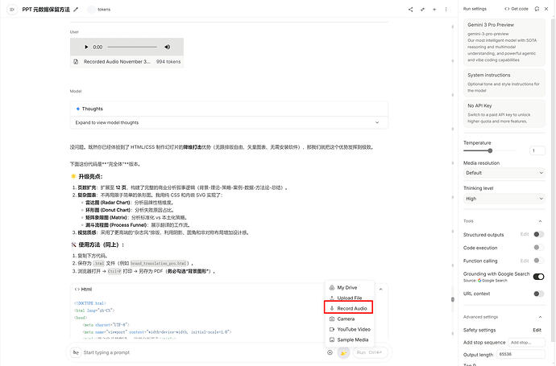Viewport: 556px width, 366px height.
Task: Click the reset settings refresh icon
Action: (537, 9)
